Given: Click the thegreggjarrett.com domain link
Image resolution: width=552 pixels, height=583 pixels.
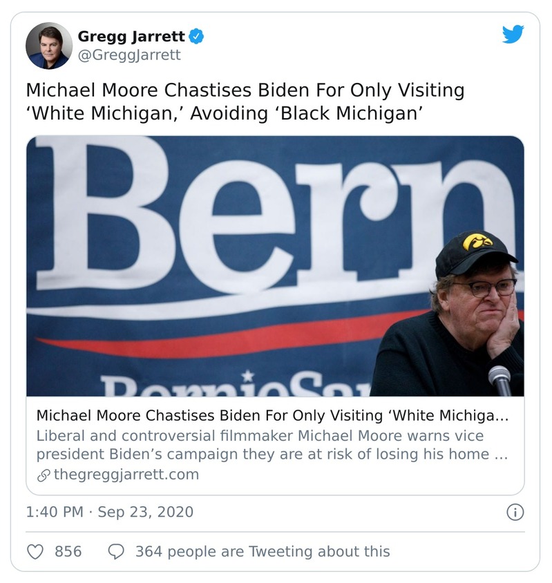Looking at the screenshot, I should pyautogui.click(x=126, y=475).
